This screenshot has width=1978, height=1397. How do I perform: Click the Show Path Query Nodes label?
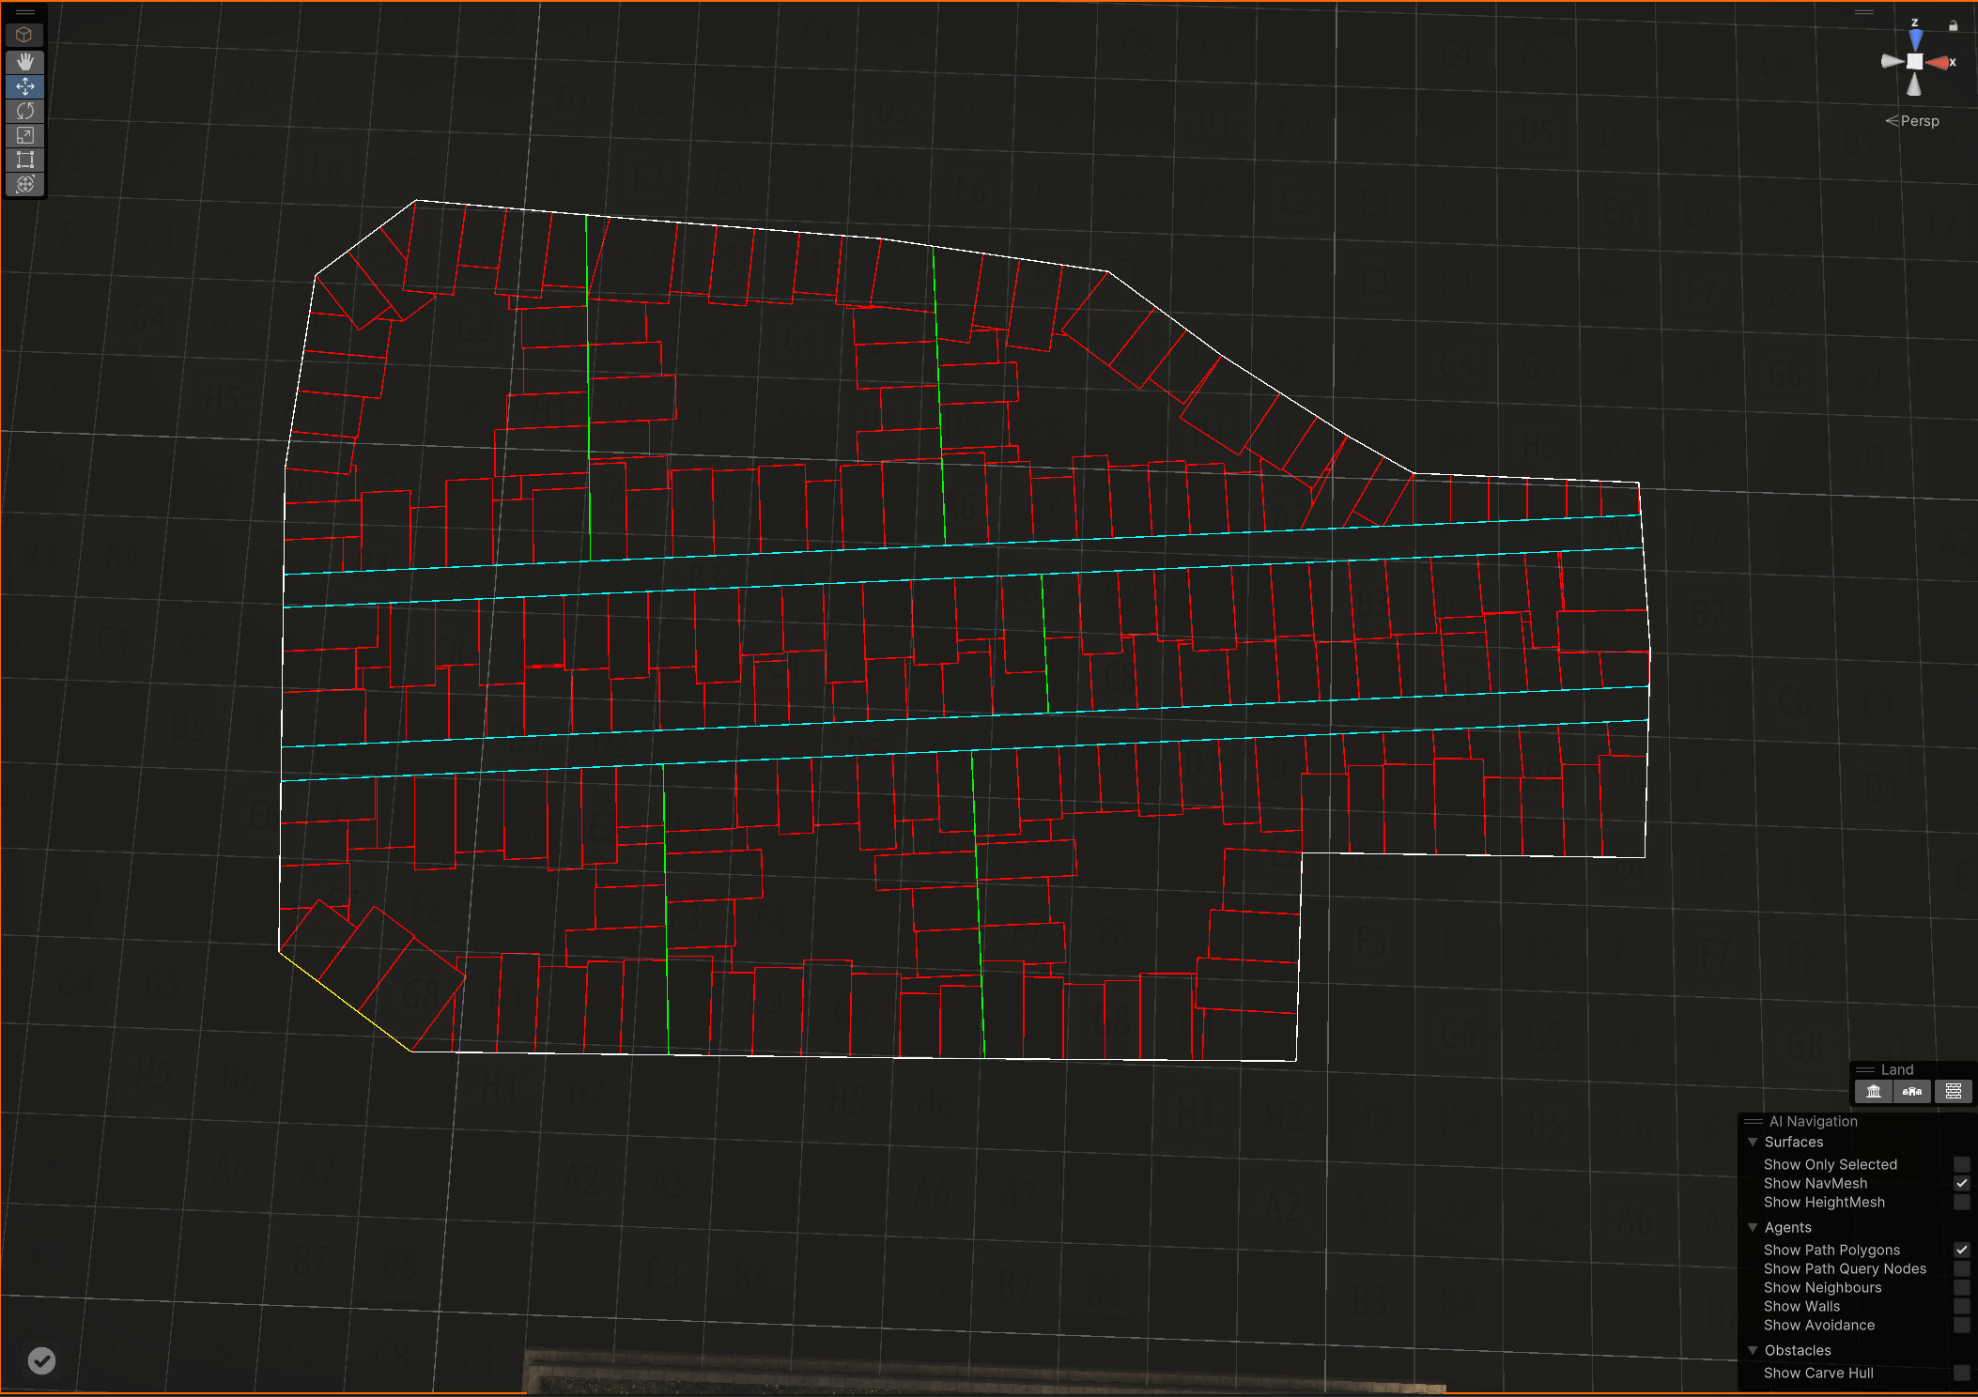1845,1268
